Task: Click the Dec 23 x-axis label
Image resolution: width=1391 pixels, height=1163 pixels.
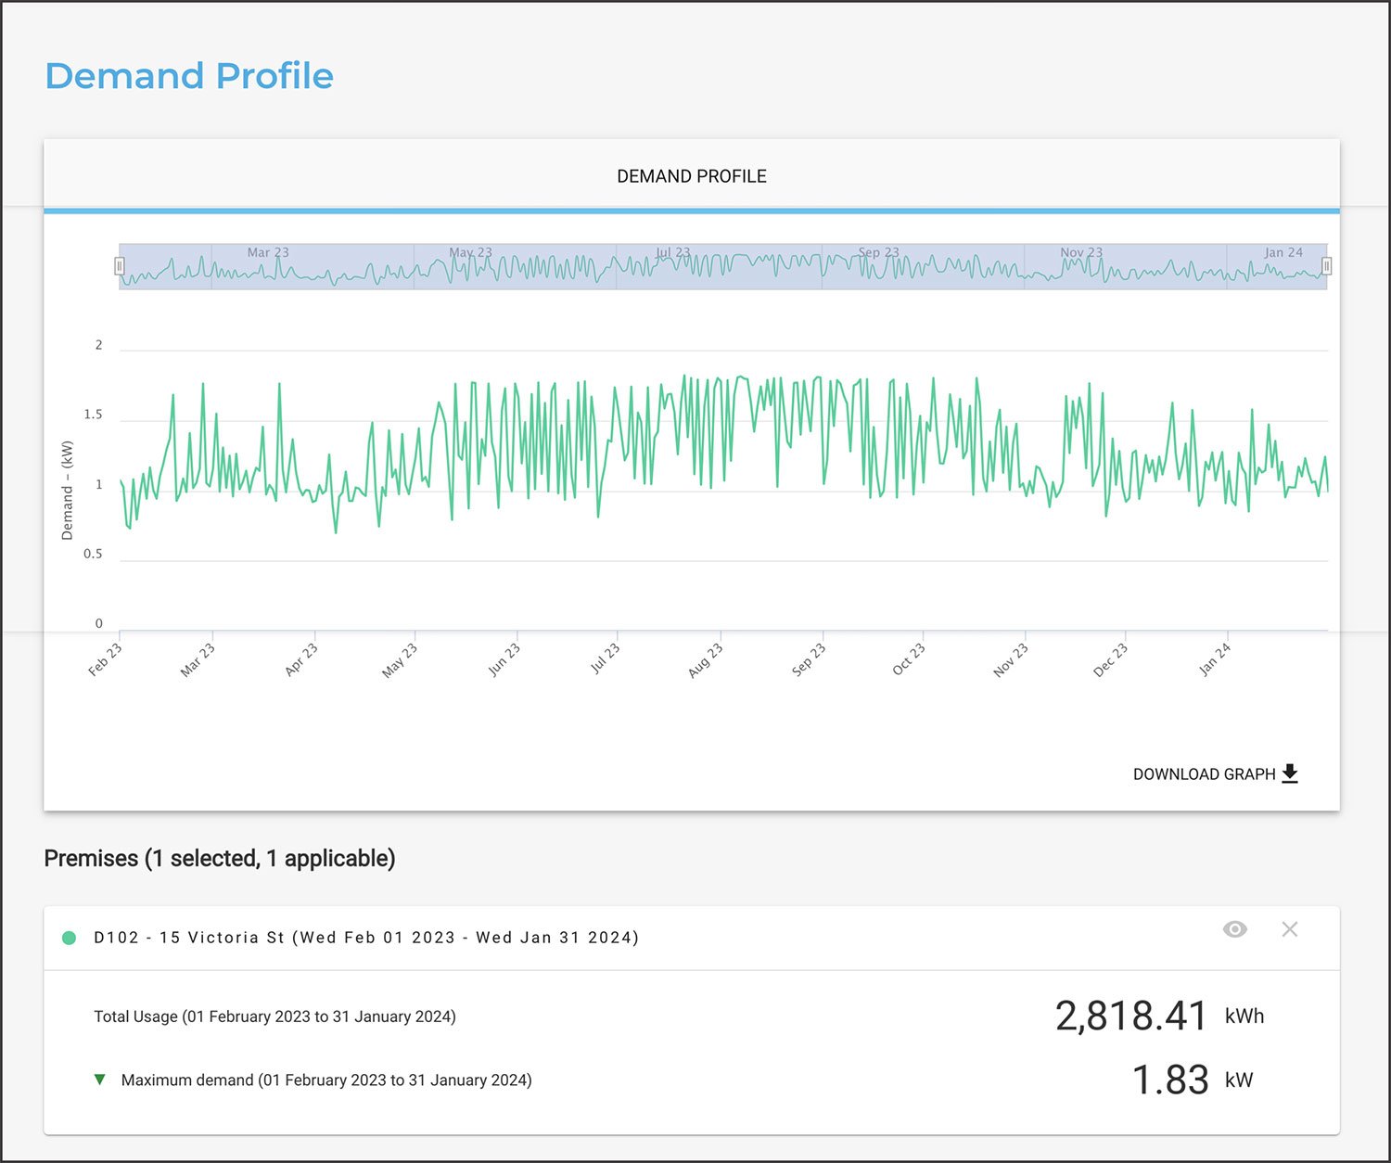Action: coord(1111,660)
